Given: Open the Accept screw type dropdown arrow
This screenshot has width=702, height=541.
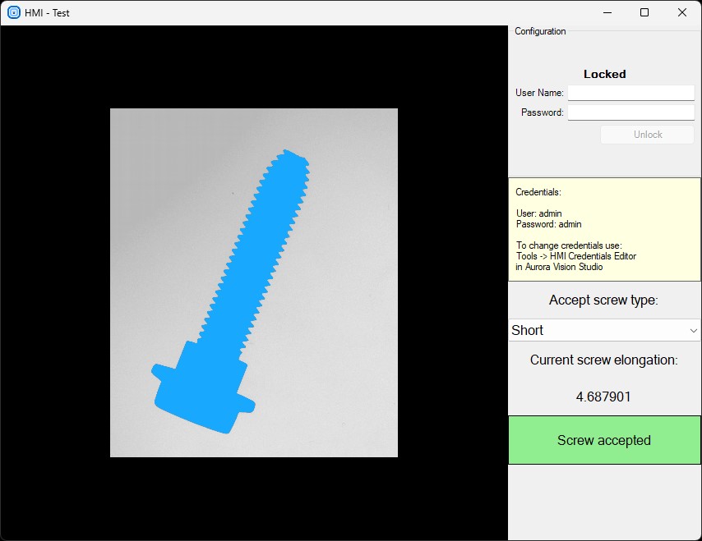Looking at the screenshot, I should 693,330.
